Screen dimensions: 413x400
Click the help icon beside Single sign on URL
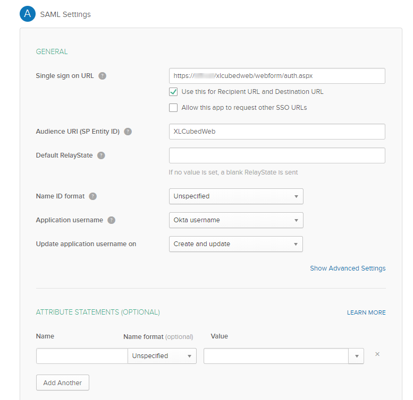pyautogui.click(x=103, y=76)
